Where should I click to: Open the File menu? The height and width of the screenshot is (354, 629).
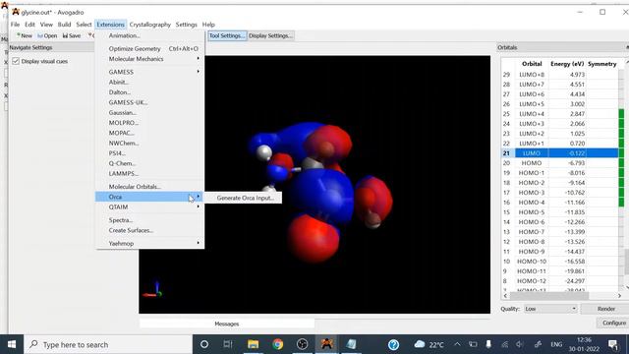click(x=16, y=25)
